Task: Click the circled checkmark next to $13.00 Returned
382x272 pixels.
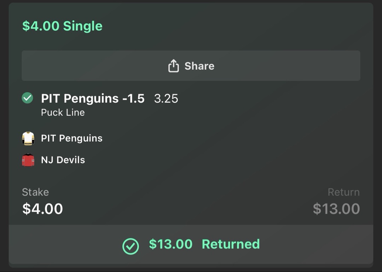Action: 132,244
